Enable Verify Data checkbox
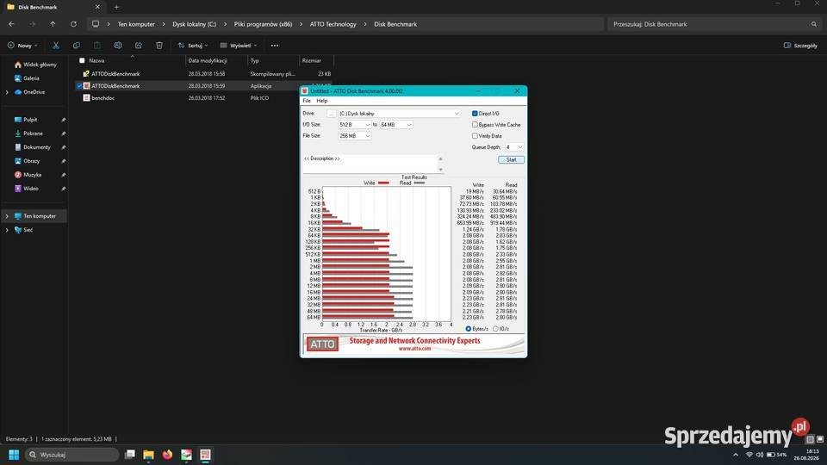Image resolution: width=827 pixels, height=465 pixels. tap(475, 136)
